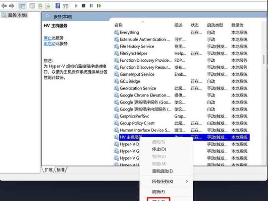The width and height of the screenshot is (268, 201).
Task: Click the Start Service play icon
Action: (x=76, y=6)
